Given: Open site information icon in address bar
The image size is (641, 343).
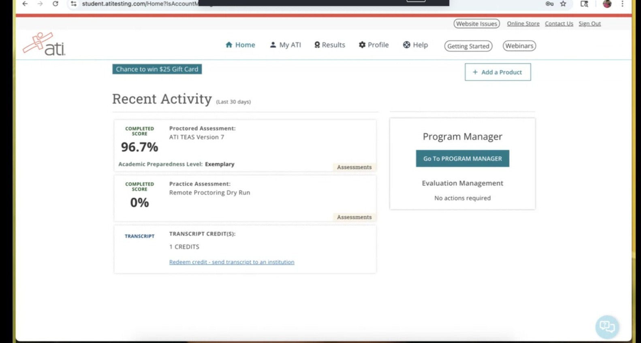Looking at the screenshot, I should tap(73, 4).
